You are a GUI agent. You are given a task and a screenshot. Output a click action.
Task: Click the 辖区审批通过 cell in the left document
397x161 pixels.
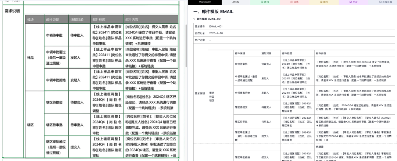[56, 147]
